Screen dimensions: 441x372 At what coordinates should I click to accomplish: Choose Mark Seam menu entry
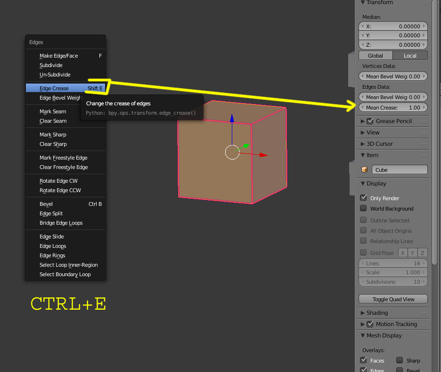[x=65, y=111]
